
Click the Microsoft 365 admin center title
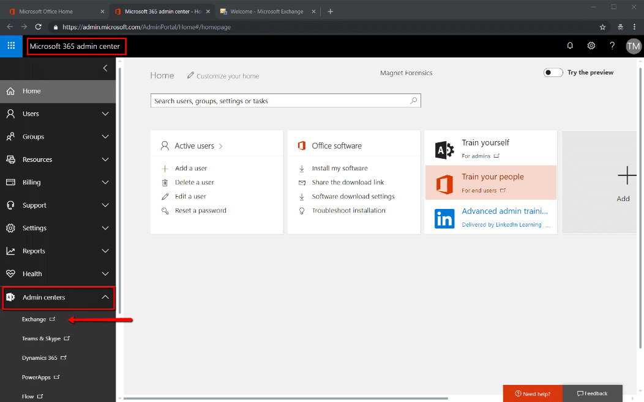(x=75, y=46)
